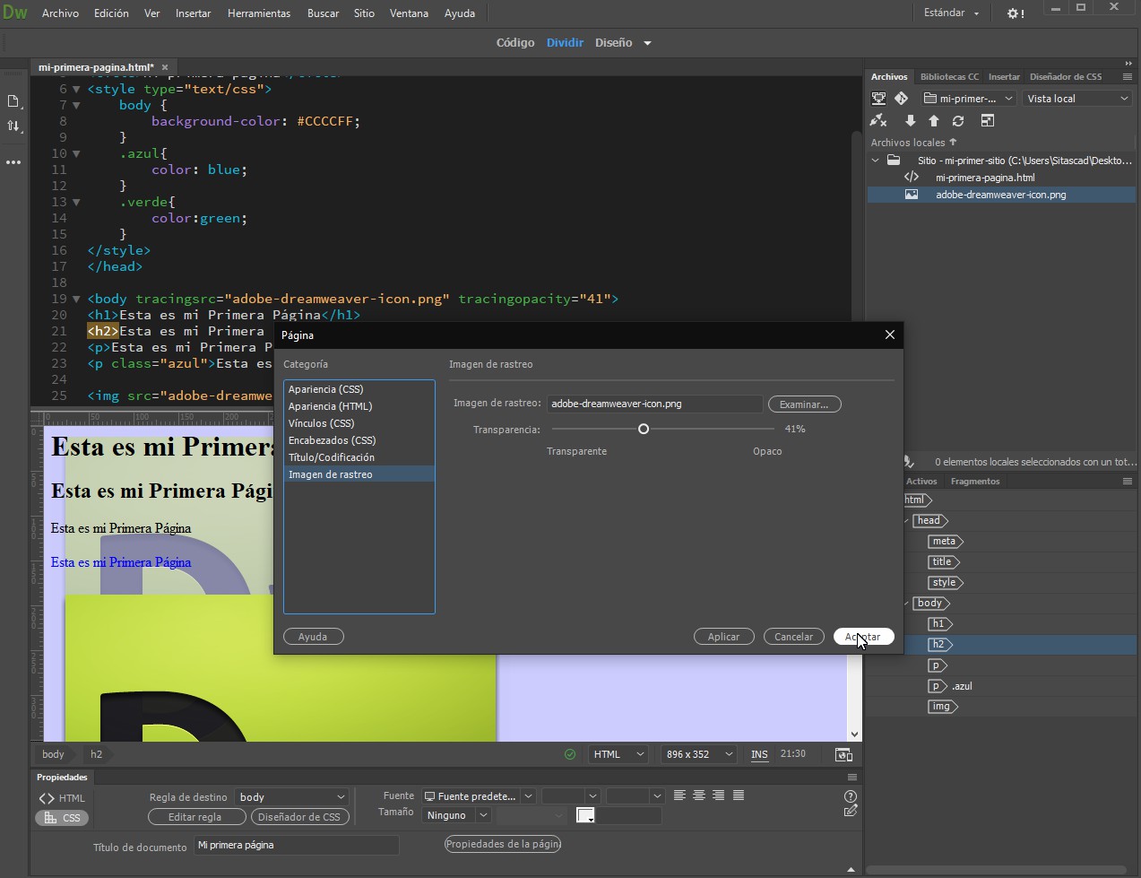1141x878 pixels.
Task: Open the Regla de destino body dropdown
Action: click(291, 797)
